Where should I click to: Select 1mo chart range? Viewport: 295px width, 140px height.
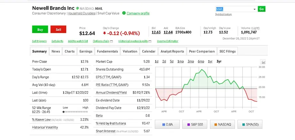[181, 62]
